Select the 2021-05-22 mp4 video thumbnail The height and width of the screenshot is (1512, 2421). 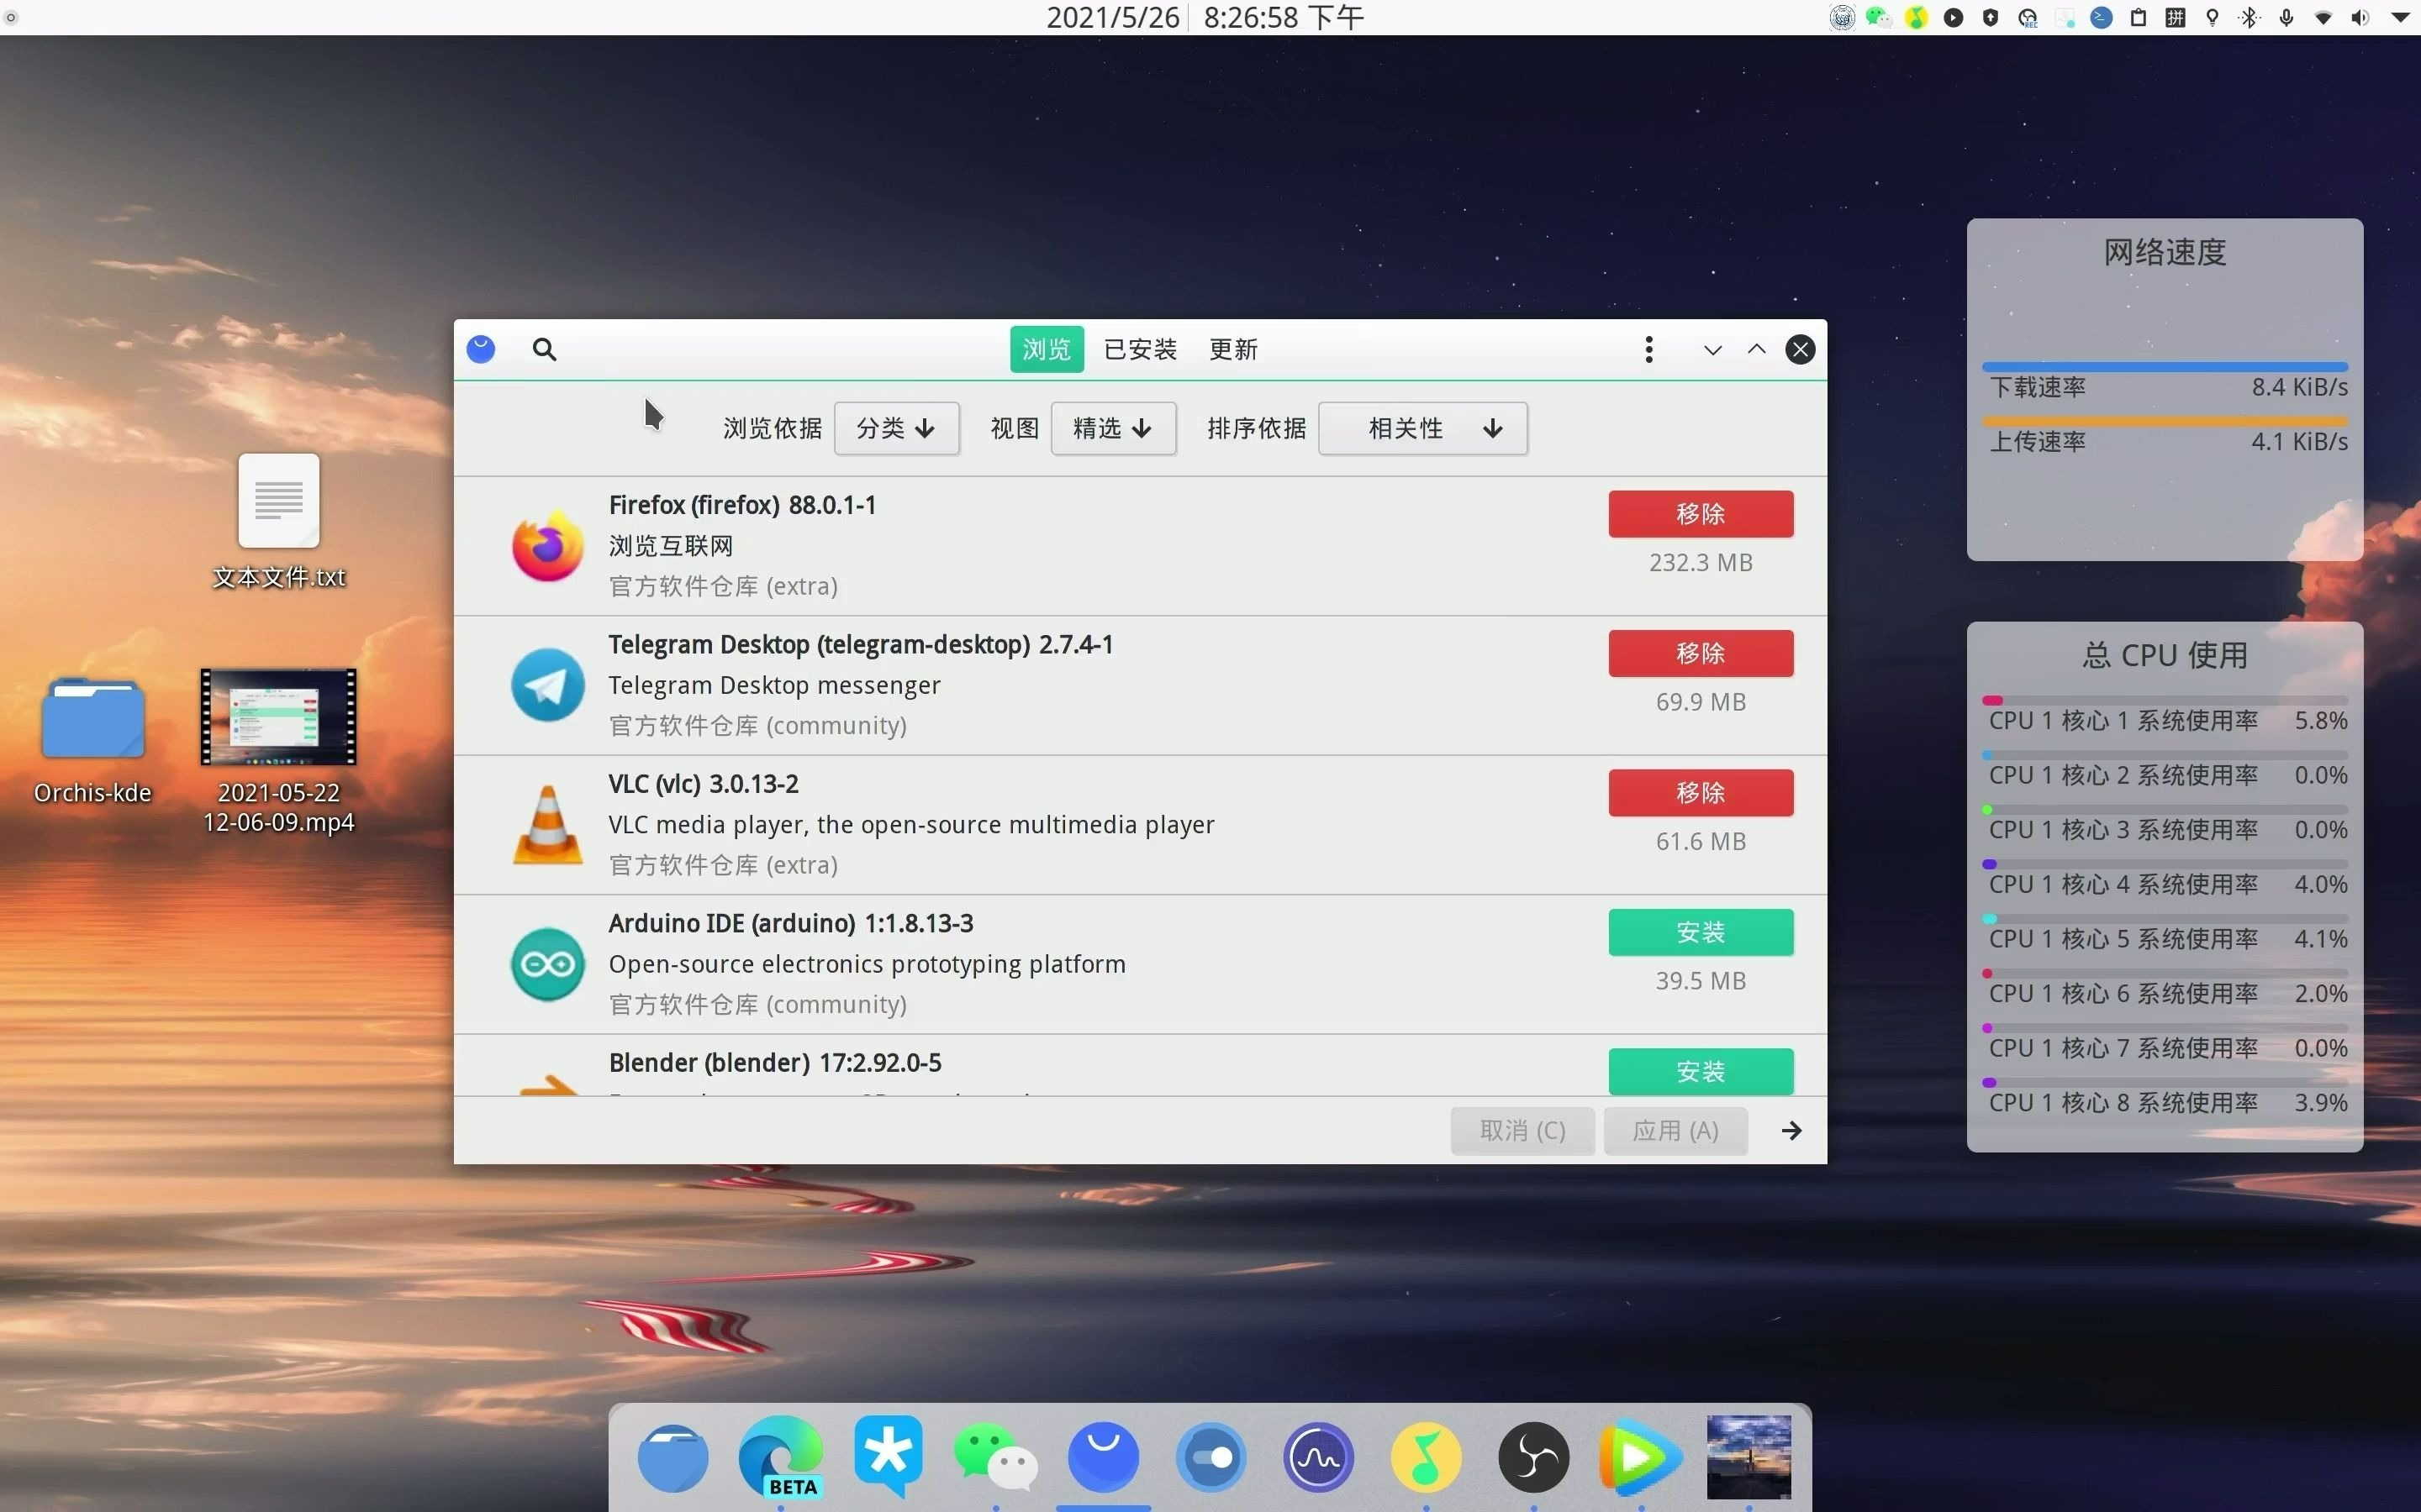coord(278,717)
